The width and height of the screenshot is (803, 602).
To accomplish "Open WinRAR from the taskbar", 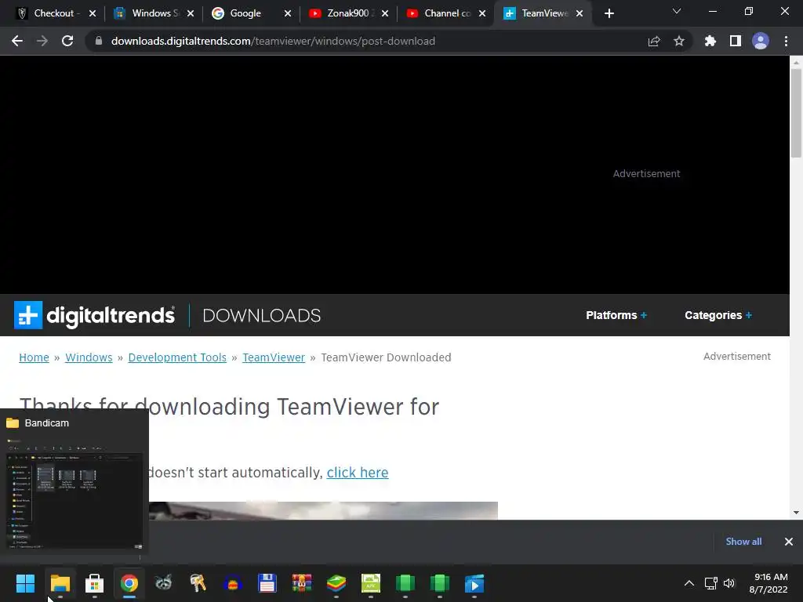I will [x=302, y=583].
